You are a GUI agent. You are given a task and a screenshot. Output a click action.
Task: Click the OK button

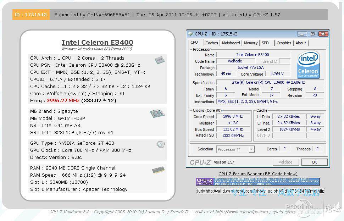coord(314,162)
